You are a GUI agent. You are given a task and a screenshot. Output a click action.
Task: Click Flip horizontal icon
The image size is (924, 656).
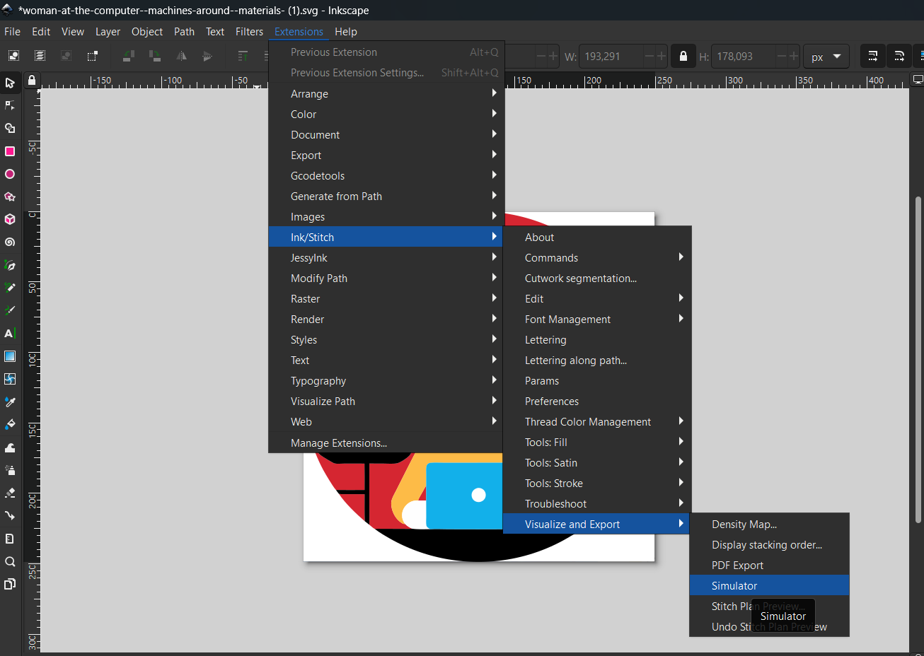click(181, 56)
